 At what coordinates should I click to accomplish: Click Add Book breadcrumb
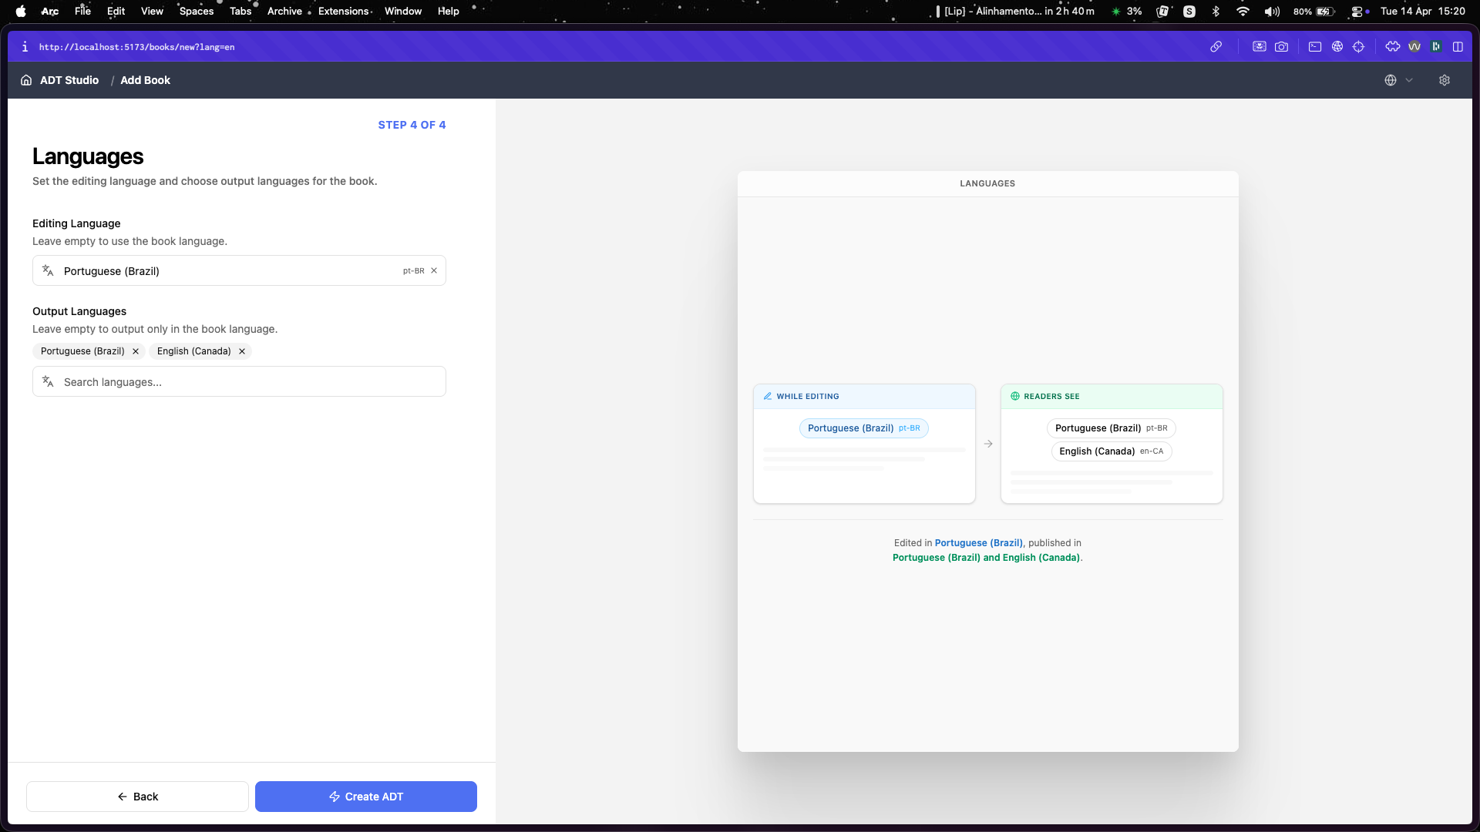point(145,80)
